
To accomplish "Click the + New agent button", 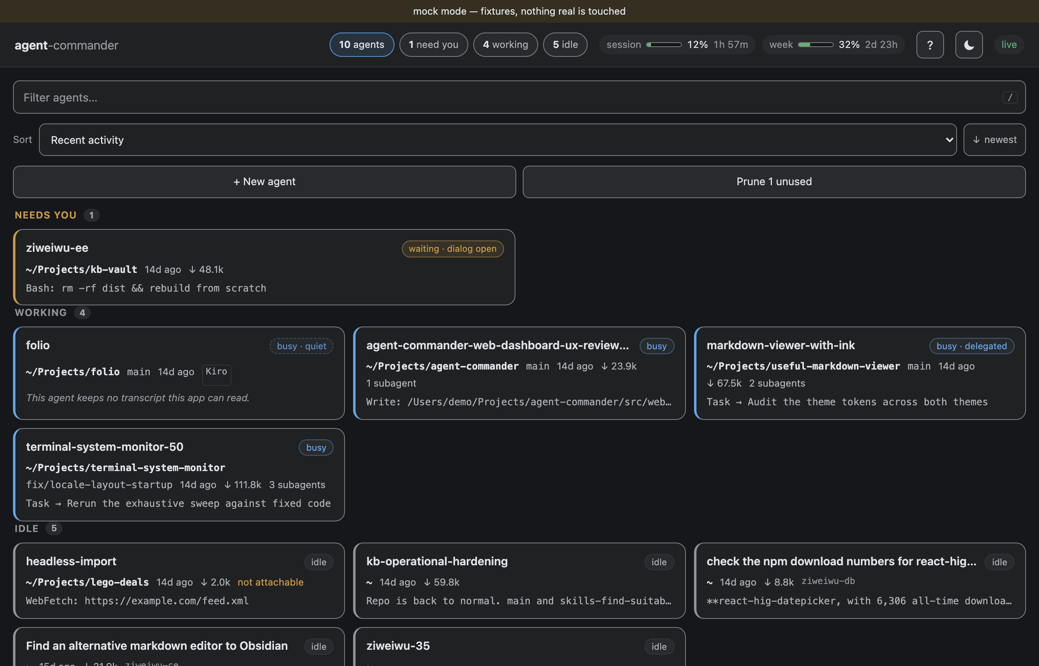I will [x=265, y=182].
